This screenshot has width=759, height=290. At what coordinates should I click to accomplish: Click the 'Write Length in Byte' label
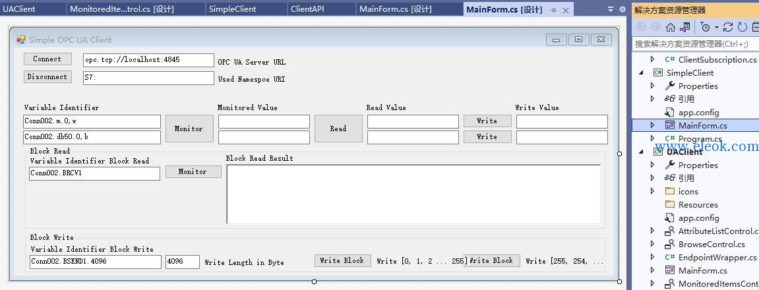coord(245,262)
